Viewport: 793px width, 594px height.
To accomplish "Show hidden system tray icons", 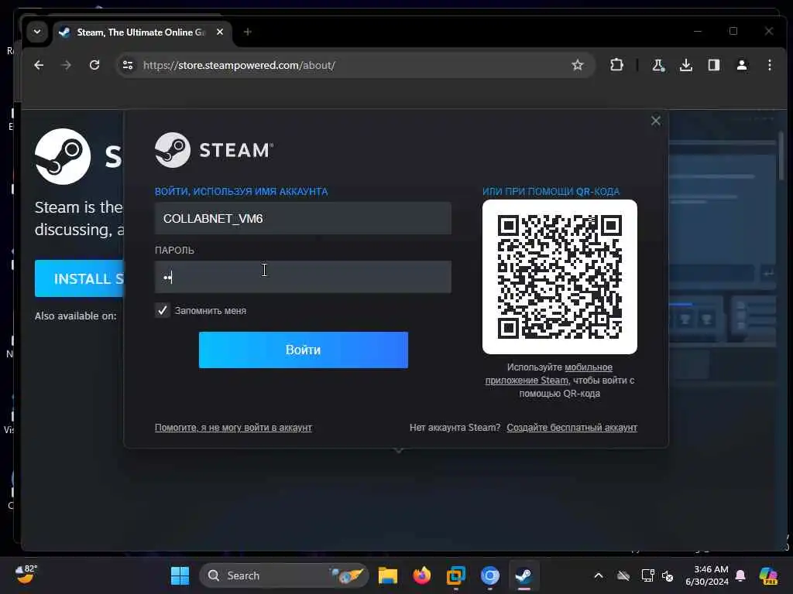I will (599, 575).
